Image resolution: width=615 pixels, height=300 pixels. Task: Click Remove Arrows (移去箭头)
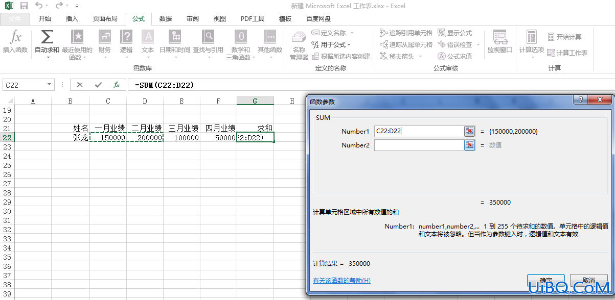click(x=398, y=56)
